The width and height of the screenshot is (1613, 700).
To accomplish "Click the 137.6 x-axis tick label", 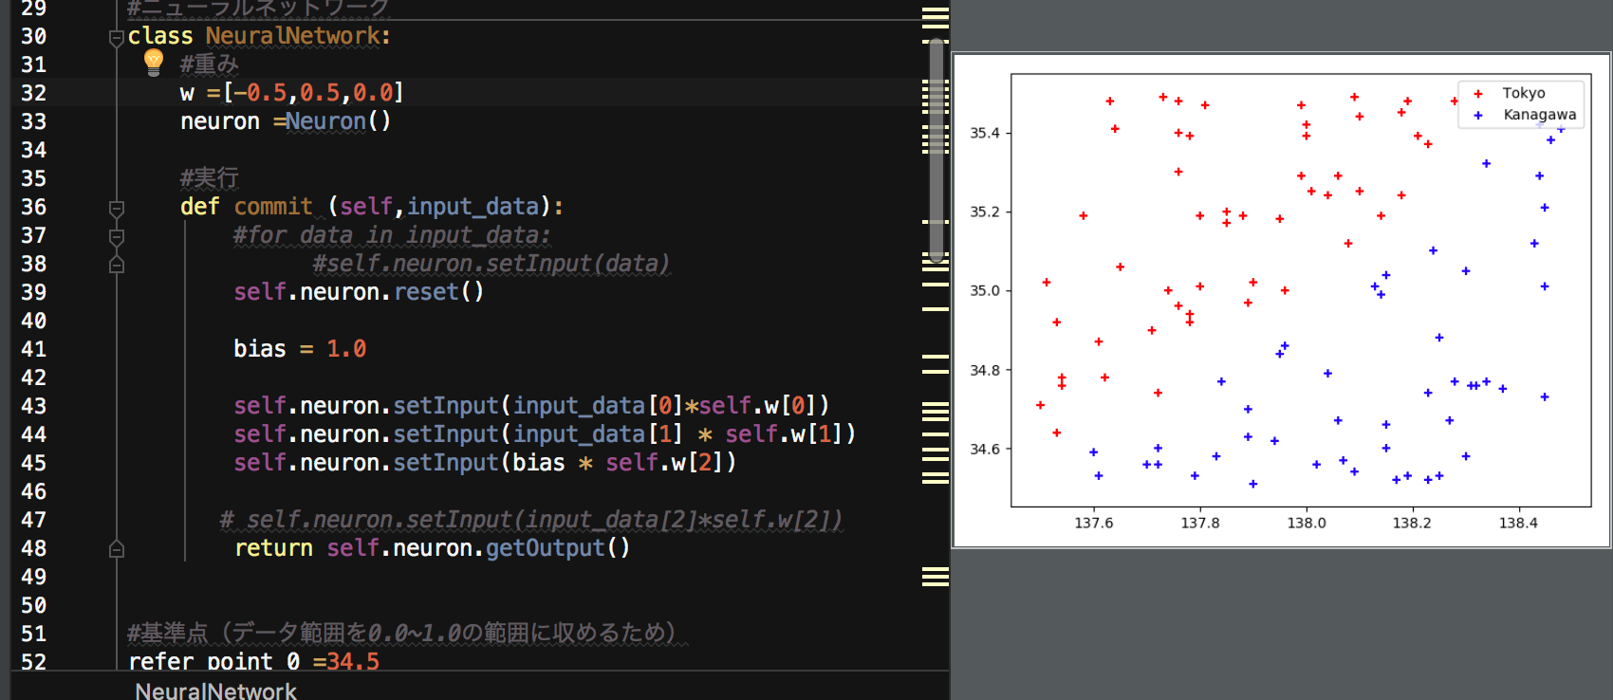I will coord(1094,523).
